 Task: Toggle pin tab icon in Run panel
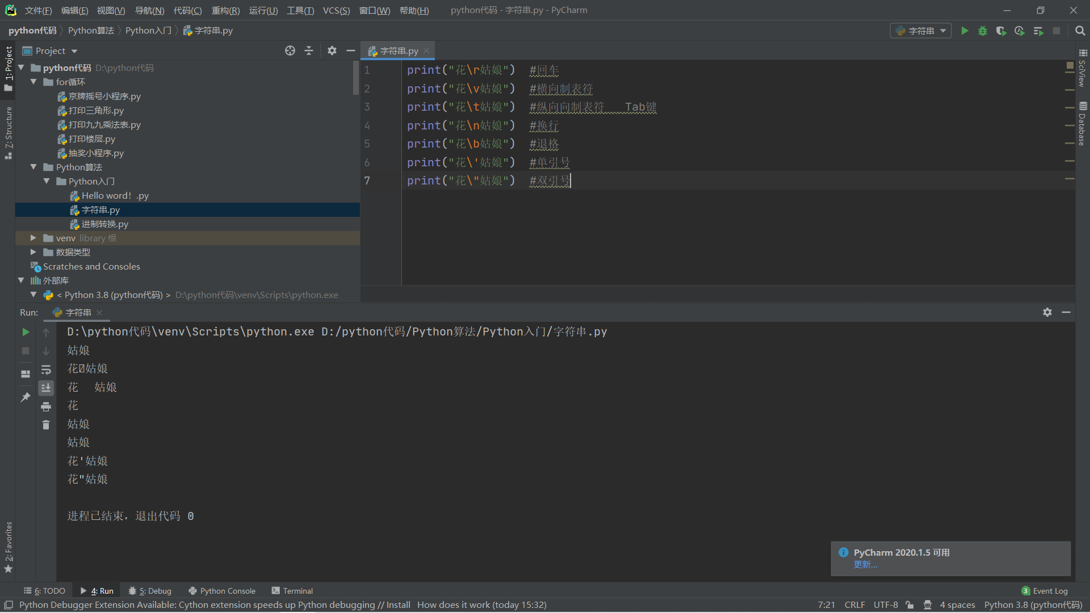tap(26, 397)
